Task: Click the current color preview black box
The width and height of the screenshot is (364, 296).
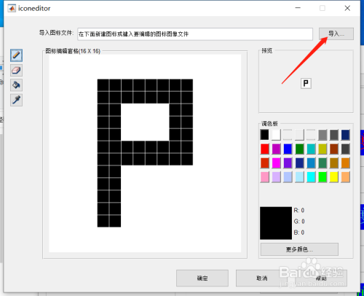Action: [276, 223]
